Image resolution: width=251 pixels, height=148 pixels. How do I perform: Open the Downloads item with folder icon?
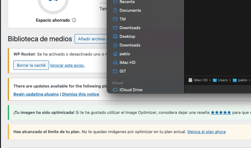[115, 28]
